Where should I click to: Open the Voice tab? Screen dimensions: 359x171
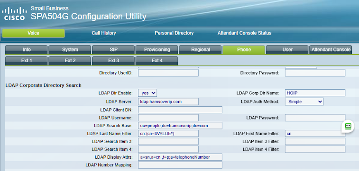point(33,33)
